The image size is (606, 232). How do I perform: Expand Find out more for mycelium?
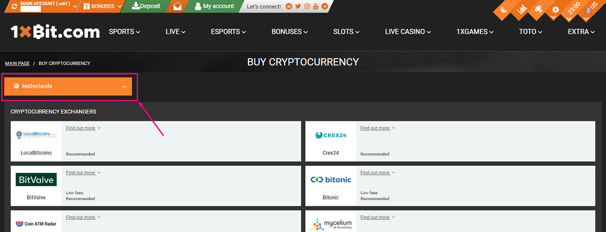378,217
